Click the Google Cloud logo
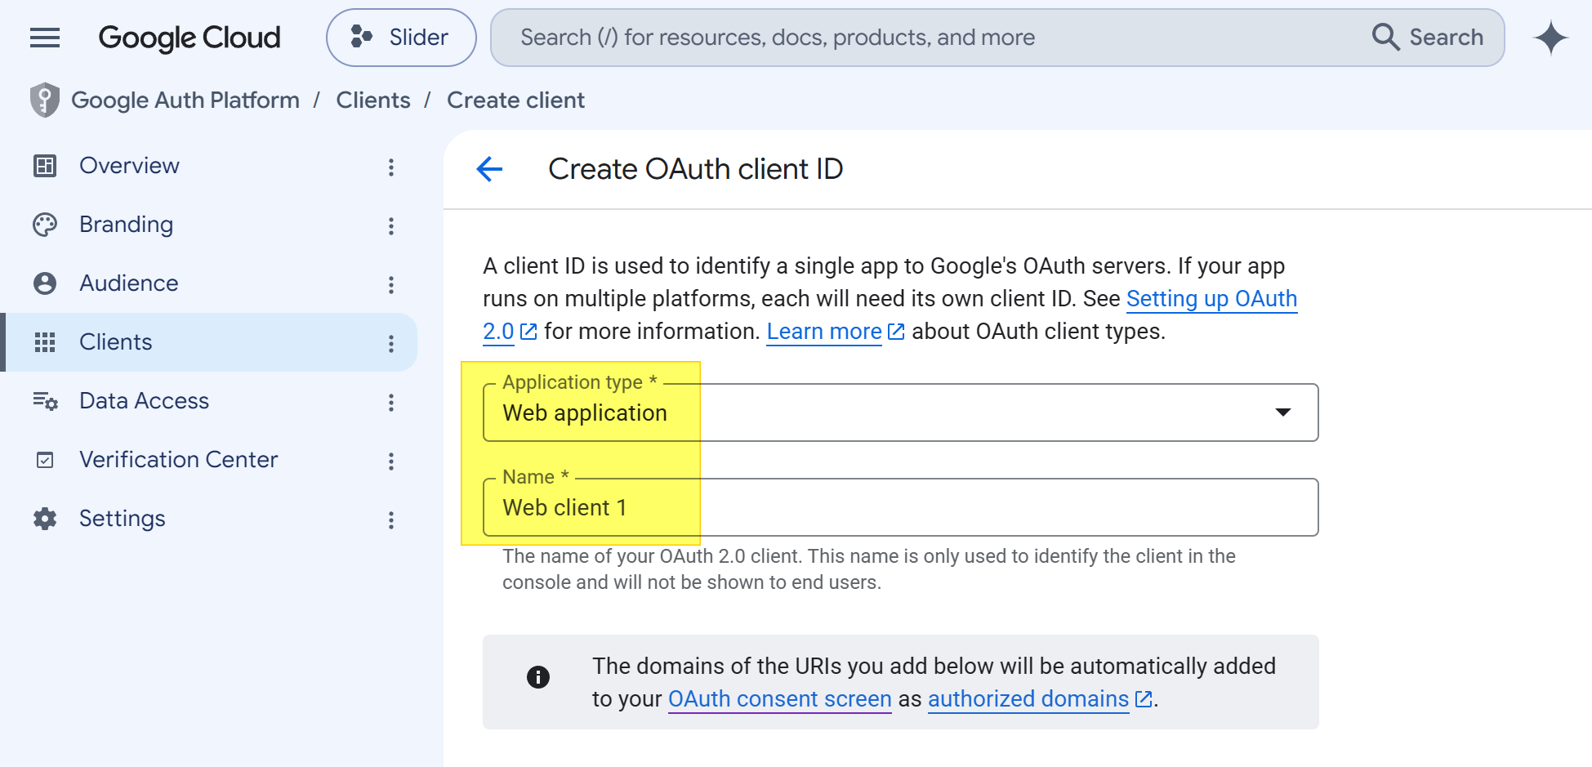Screen dimensions: 1592x767 click(x=190, y=38)
